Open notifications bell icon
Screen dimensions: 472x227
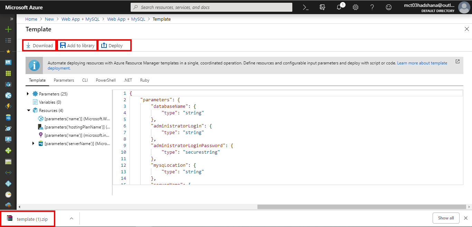(x=339, y=7)
